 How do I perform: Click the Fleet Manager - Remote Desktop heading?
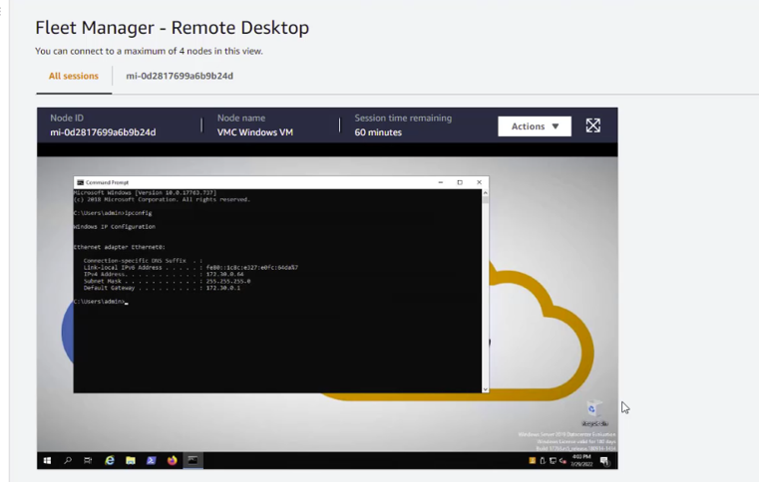[x=173, y=28]
